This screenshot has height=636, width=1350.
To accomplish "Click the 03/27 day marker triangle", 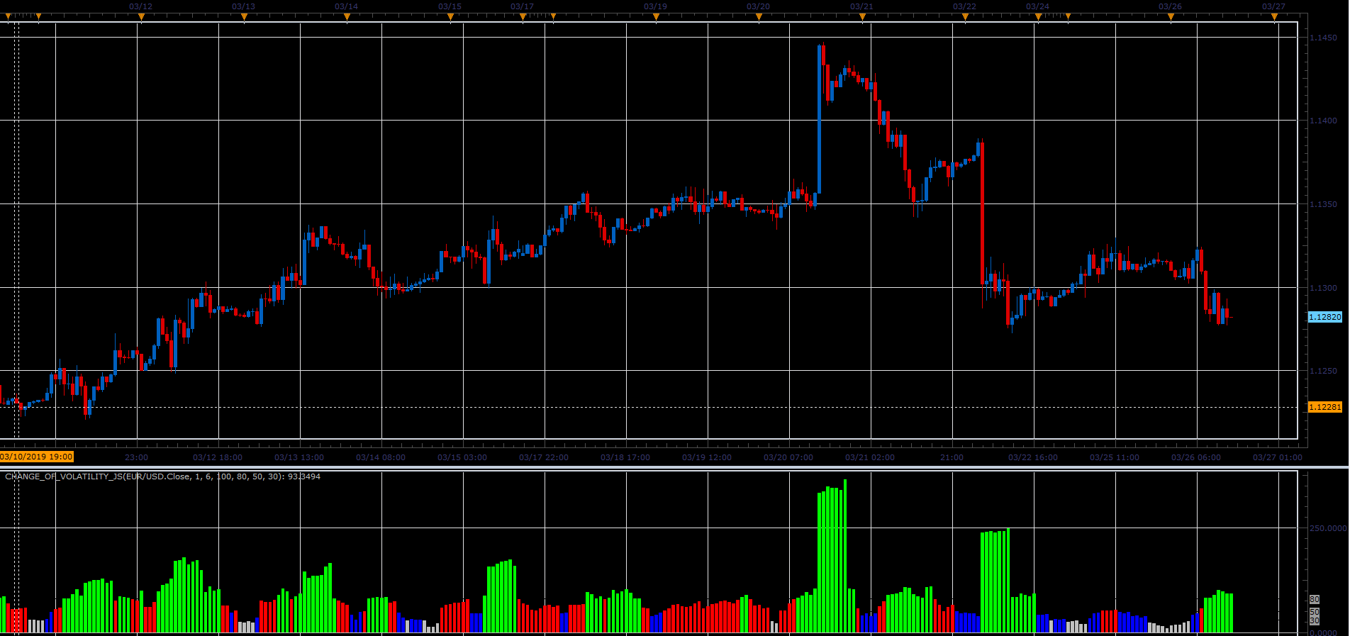I will [1274, 18].
